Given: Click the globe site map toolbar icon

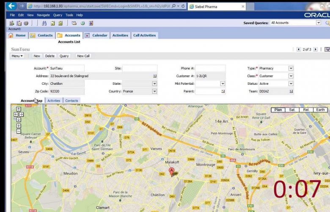Looking at the screenshot, I should (26, 23).
